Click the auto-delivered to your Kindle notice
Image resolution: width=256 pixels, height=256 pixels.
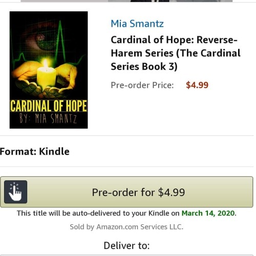[126, 213]
